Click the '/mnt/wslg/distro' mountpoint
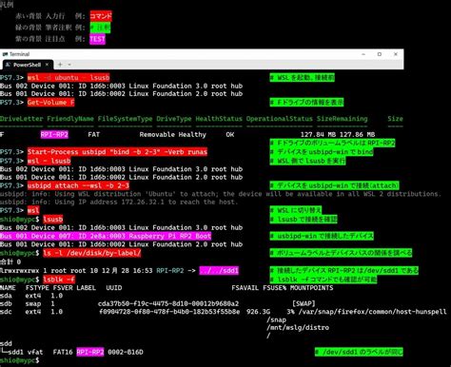 pyautogui.click(x=298, y=328)
